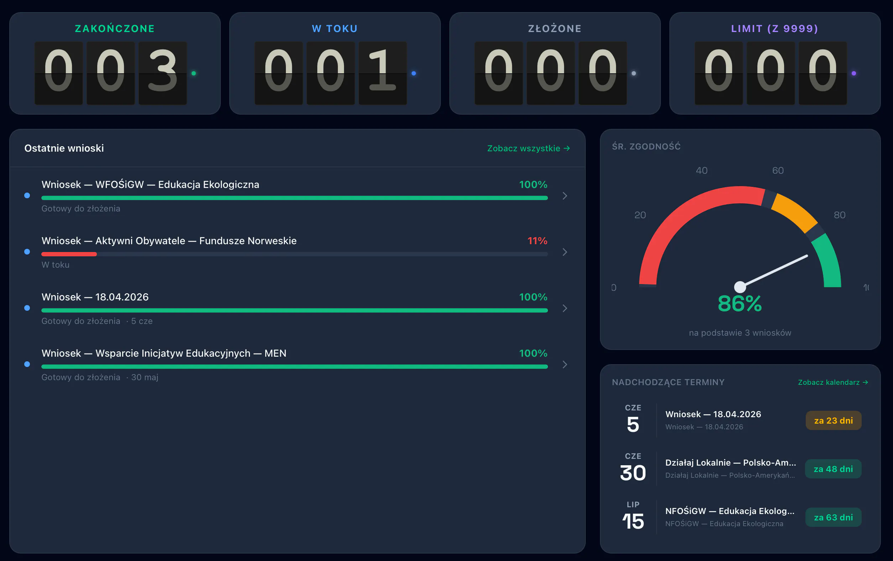Image resolution: width=893 pixels, height=561 pixels.
Task: Open chevron for Wniosek — 18.04.2026 row
Action: (x=564, y=308)
